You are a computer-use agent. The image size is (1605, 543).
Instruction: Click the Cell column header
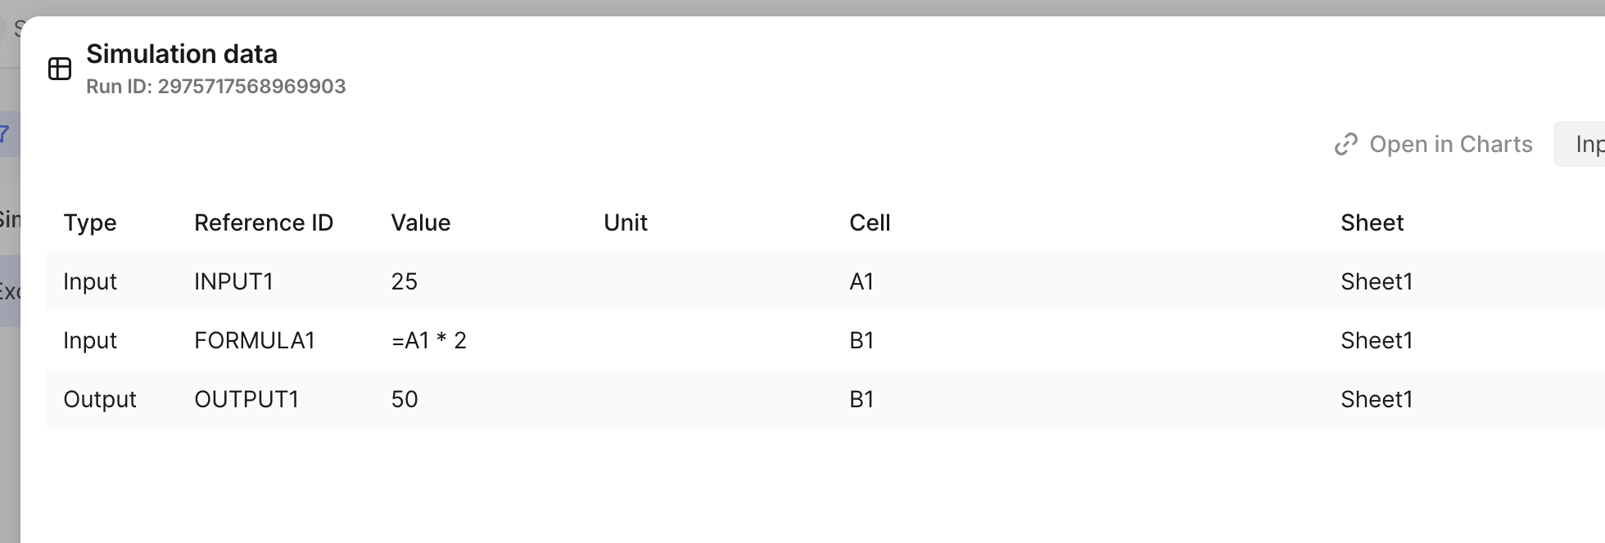870,222
